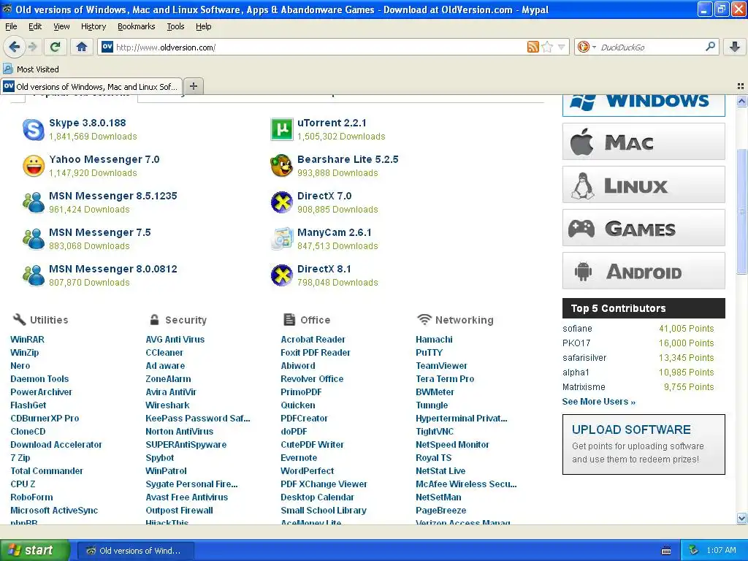Open the Tools menu
The width and height of the screenshot is (748, 561).
(x=175, y=26)
